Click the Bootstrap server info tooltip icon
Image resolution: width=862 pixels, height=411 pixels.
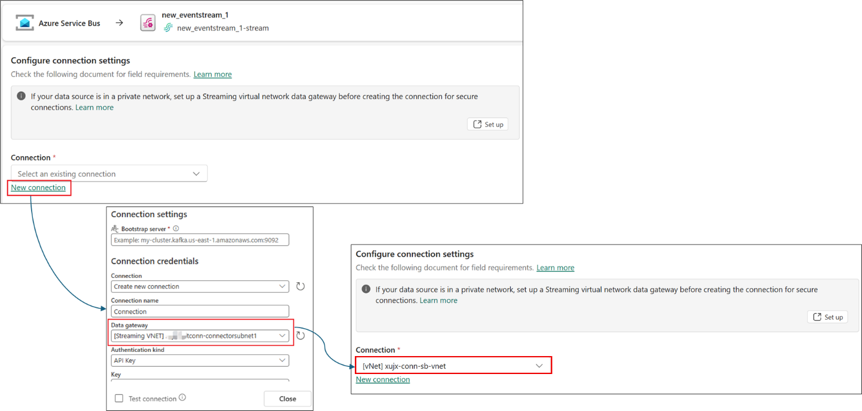[176, 228]
